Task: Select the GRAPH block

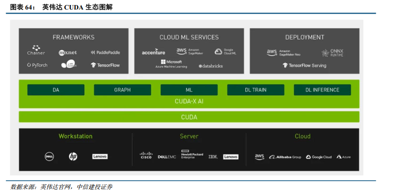Action: (x=122, y=90)
